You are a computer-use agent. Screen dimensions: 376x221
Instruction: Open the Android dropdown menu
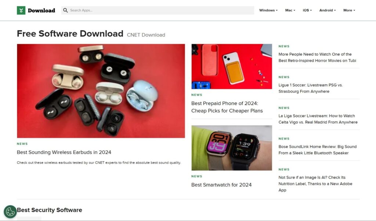328,10
